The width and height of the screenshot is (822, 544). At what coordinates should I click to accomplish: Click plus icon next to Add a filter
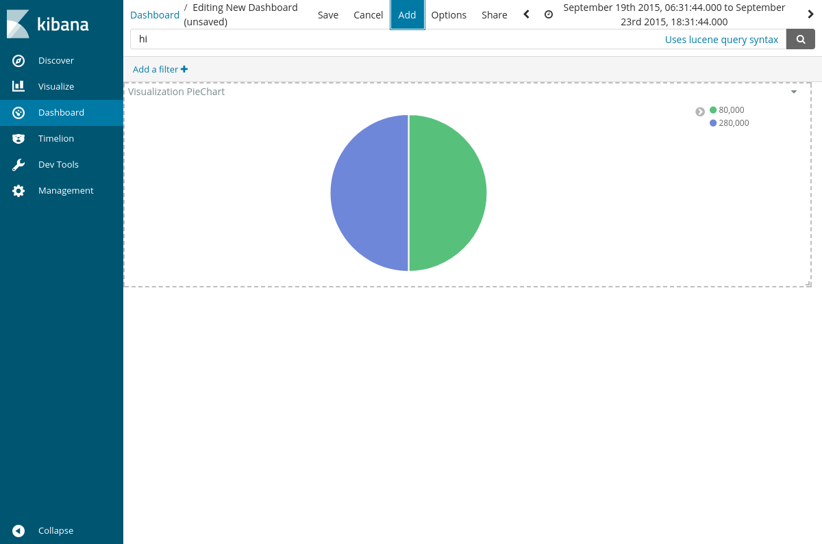(184, 69)
